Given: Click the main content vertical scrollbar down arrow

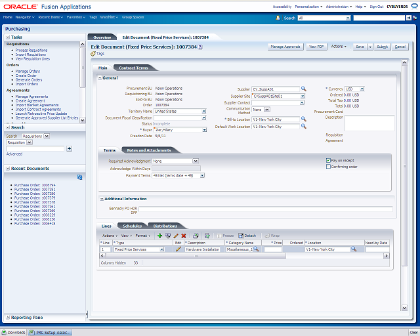Looking at the screenshot, I should [x=404, y=308].
